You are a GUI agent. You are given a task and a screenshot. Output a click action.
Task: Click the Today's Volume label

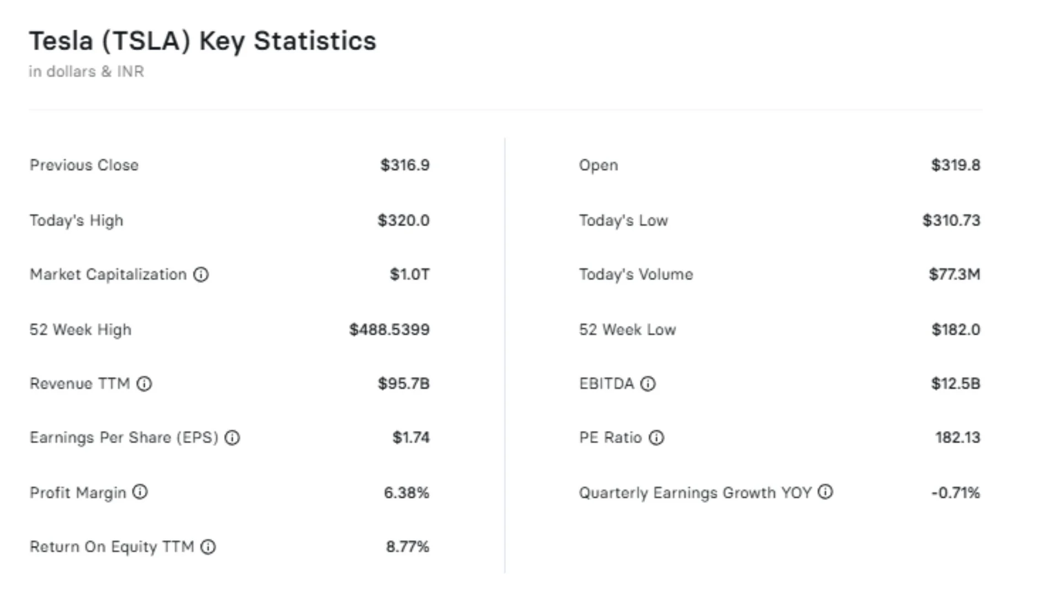pos(636,274)
